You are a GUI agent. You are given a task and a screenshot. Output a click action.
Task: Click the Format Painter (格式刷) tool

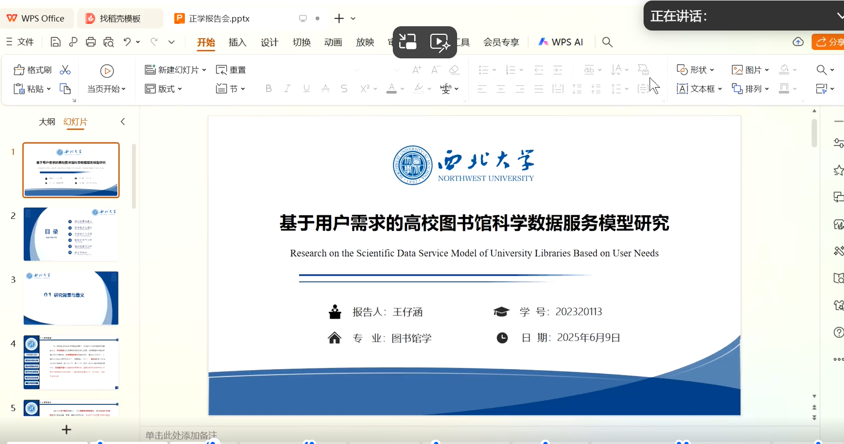pos(33,70)
